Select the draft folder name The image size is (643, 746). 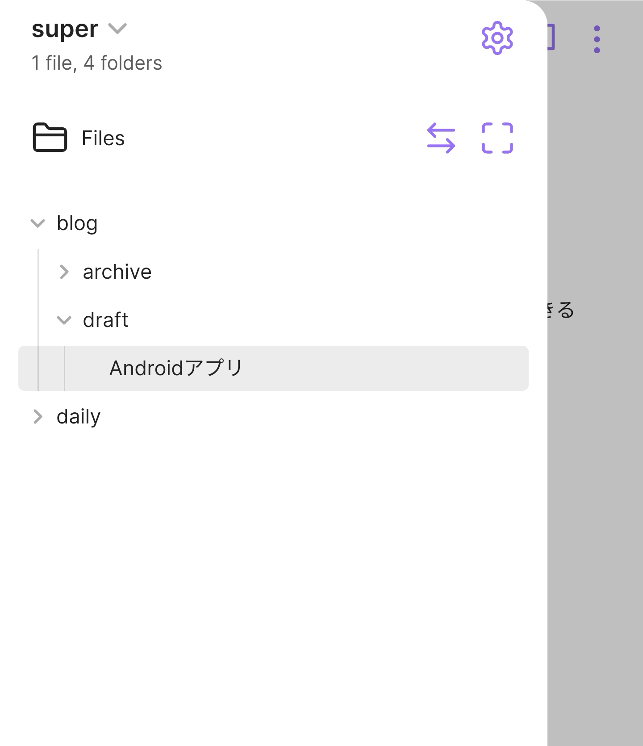coord(105,320)
